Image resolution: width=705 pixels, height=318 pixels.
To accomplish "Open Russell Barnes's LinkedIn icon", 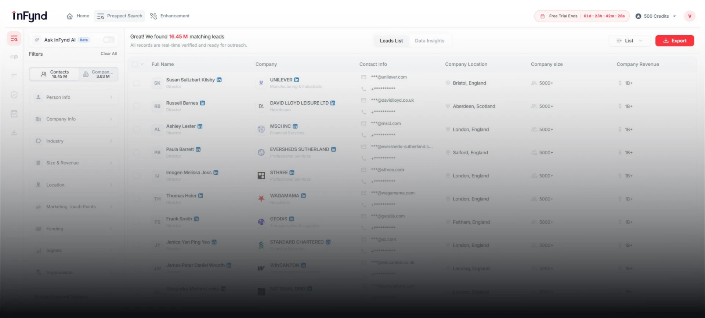I will [202, 103].
